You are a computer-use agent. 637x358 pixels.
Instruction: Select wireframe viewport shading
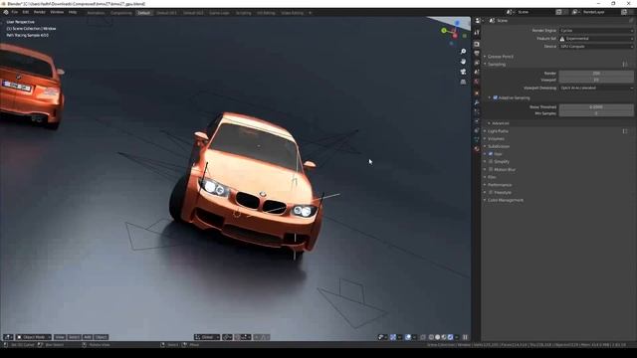pos(431,337)
